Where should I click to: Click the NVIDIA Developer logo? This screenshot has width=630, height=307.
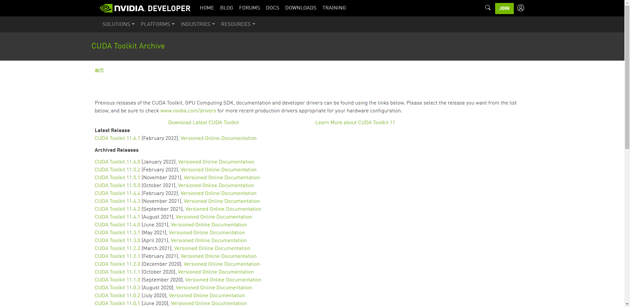(145, 8)
